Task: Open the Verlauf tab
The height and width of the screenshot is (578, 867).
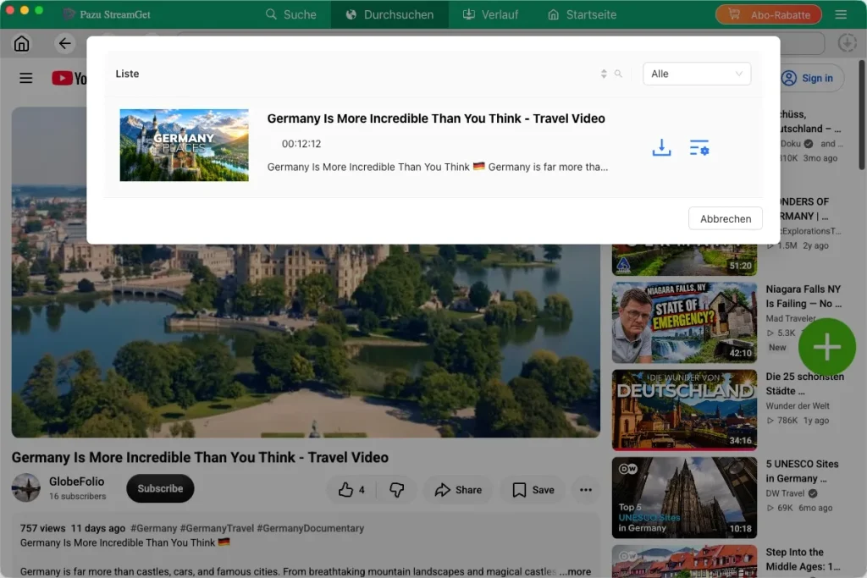Action: coord(490,14)
